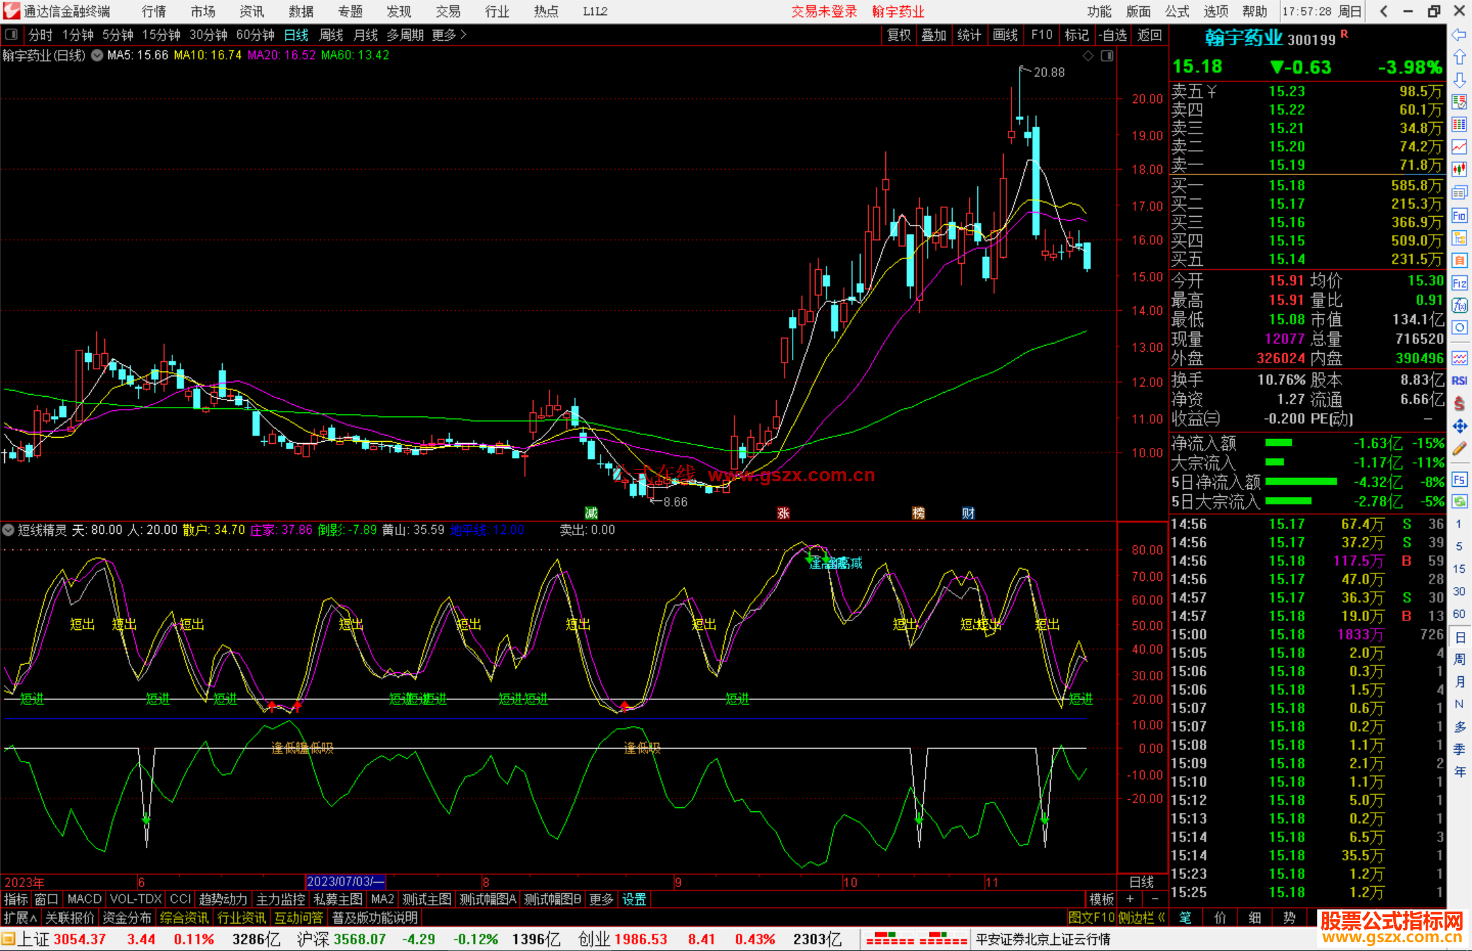This screenshot has height=951, width=1472.
Task: Click the plus zoom button beside 模板
Action: [x=1130, y=899]
